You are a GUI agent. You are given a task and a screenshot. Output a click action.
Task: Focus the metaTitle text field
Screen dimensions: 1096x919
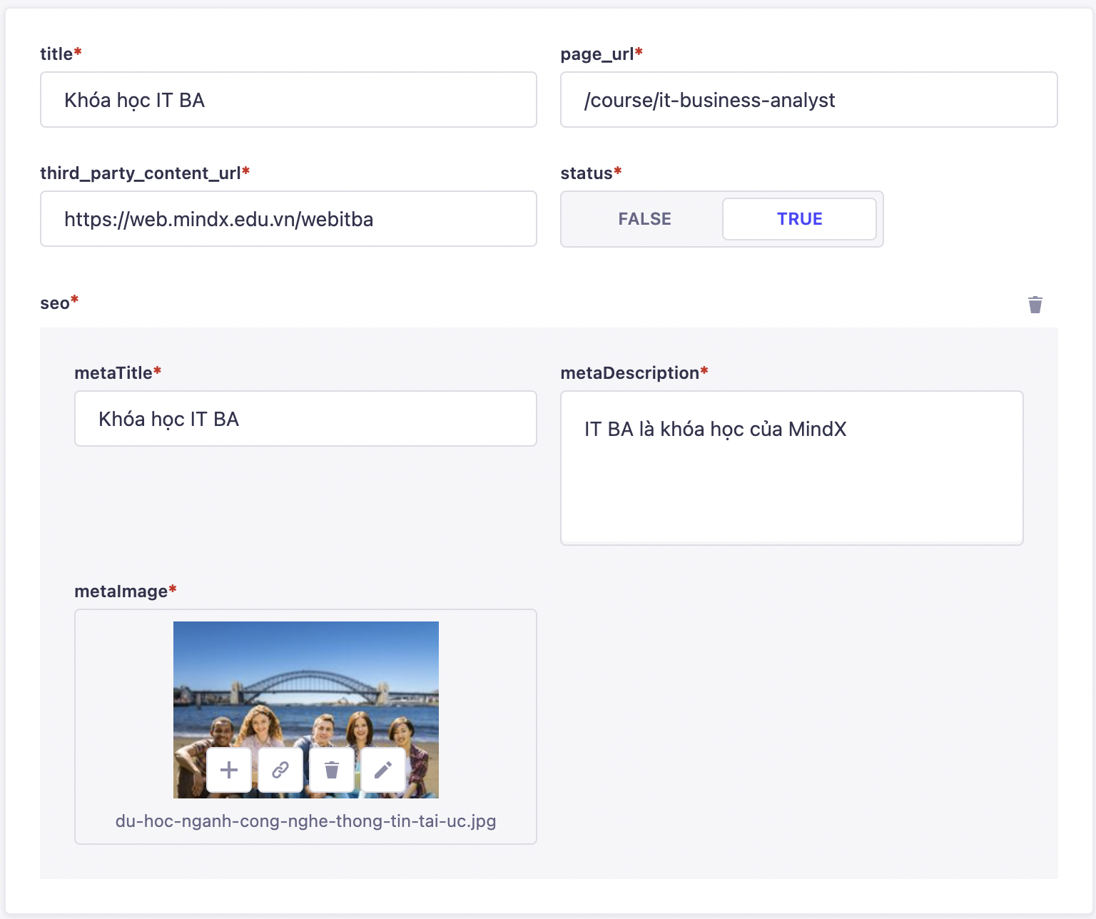tap(305, 419)
